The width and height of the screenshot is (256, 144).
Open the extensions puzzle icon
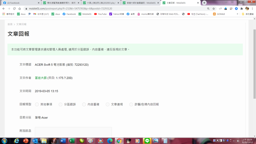click(242, 9)
